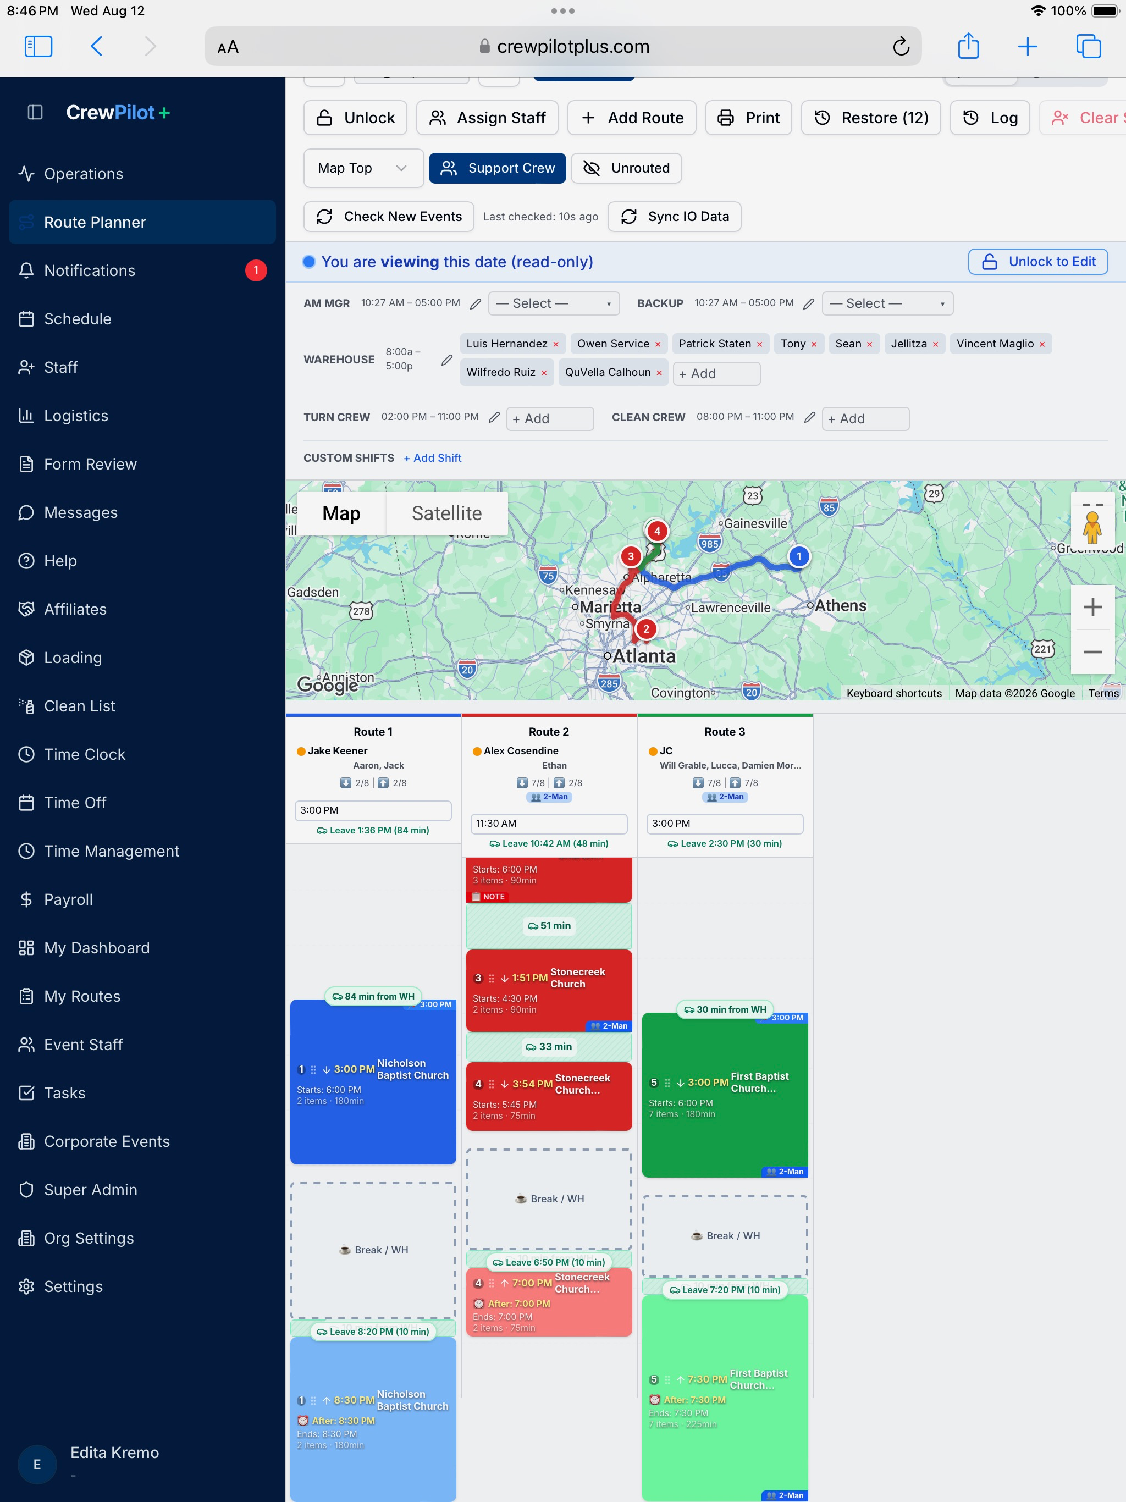Click the Unlock button
The height and width of the screenshot is (1502, 1126).
[355, 118]
